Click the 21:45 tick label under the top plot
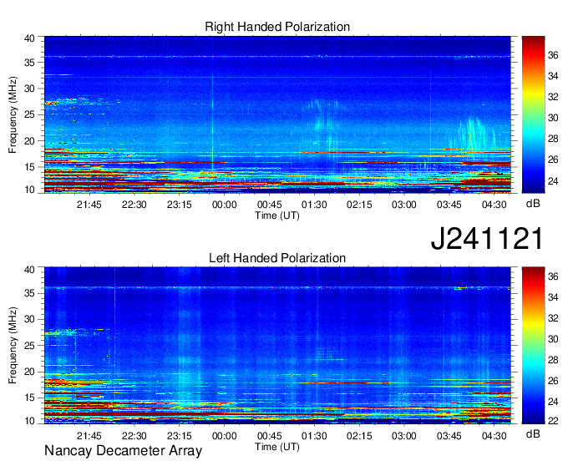 click(89, 205)
